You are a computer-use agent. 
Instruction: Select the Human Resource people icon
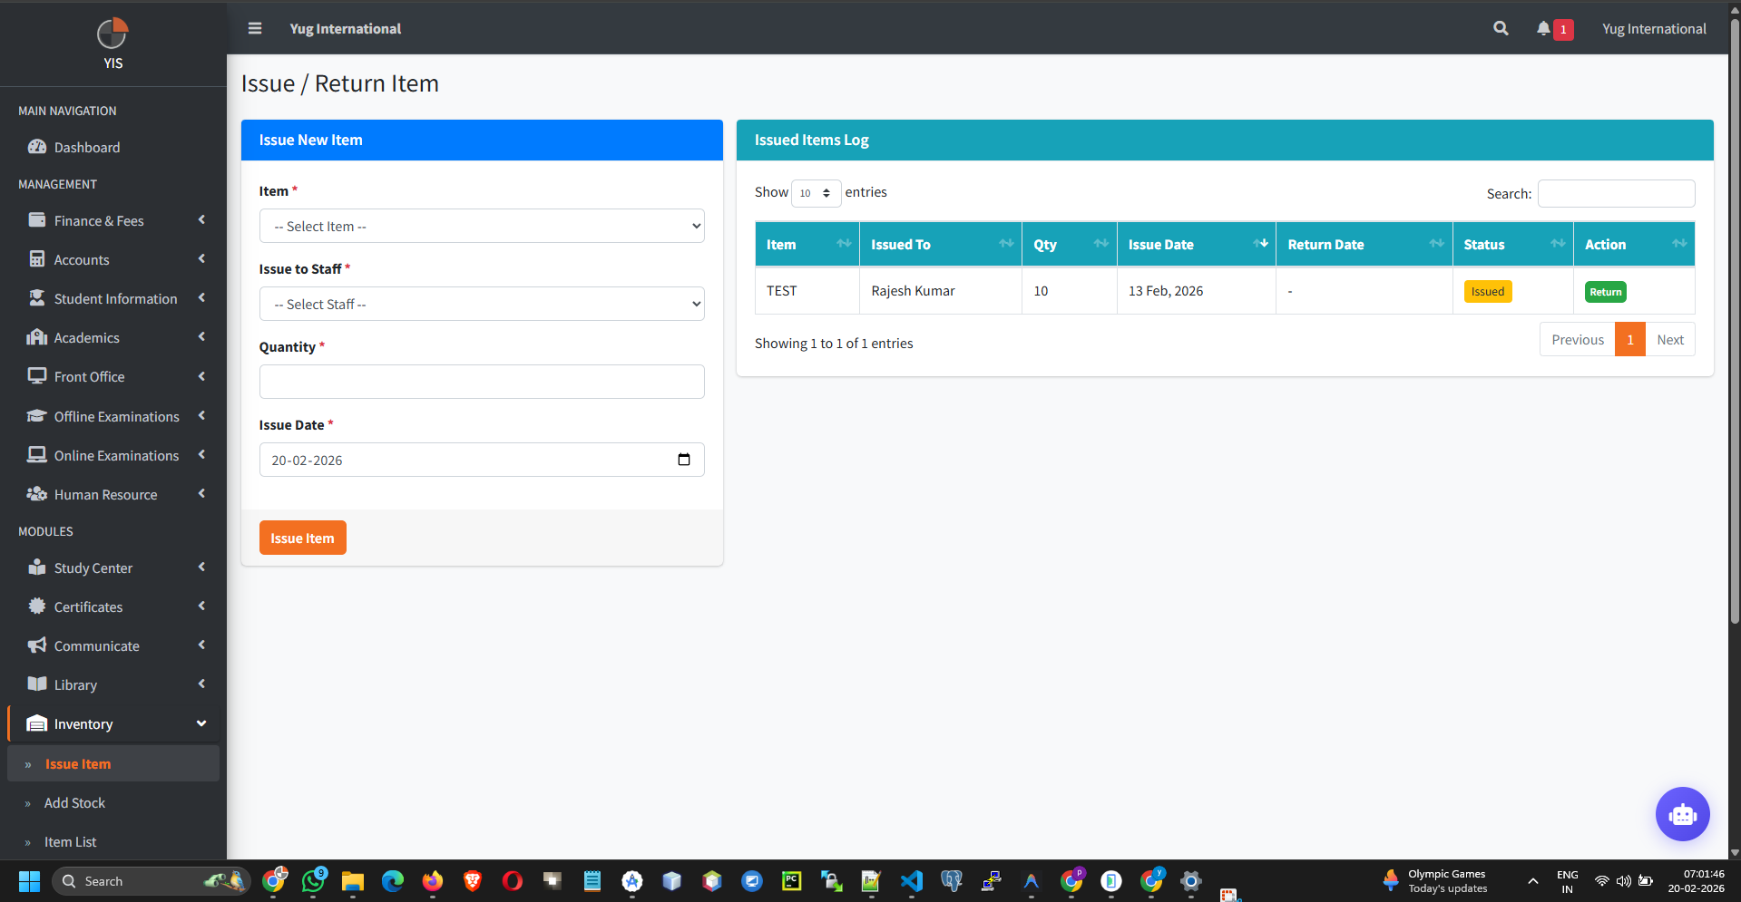point(37,494)
